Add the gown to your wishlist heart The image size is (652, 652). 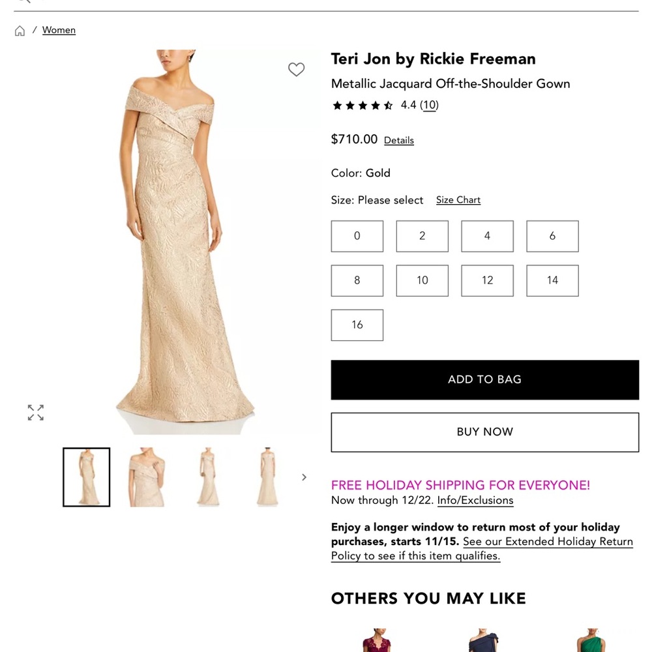pos(297,69)
